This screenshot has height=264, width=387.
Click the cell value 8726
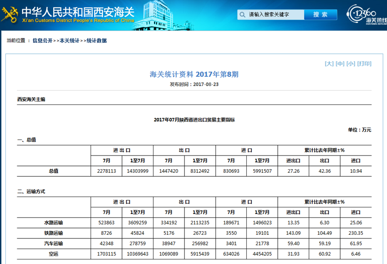[107, 233]
